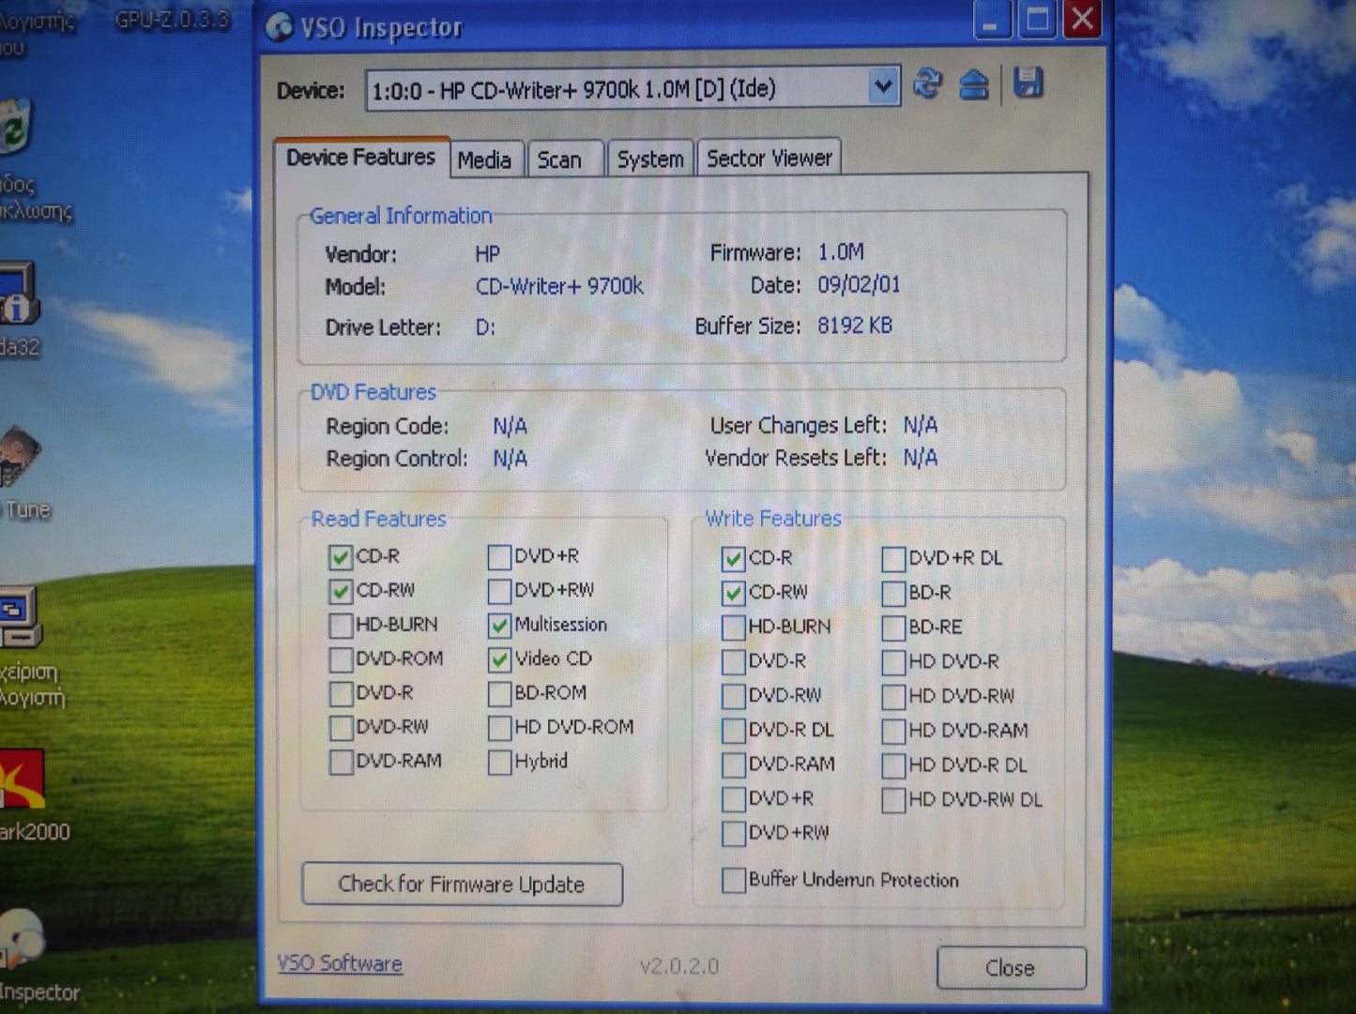Click the save report floppy disk icon

click(1029, 84)
